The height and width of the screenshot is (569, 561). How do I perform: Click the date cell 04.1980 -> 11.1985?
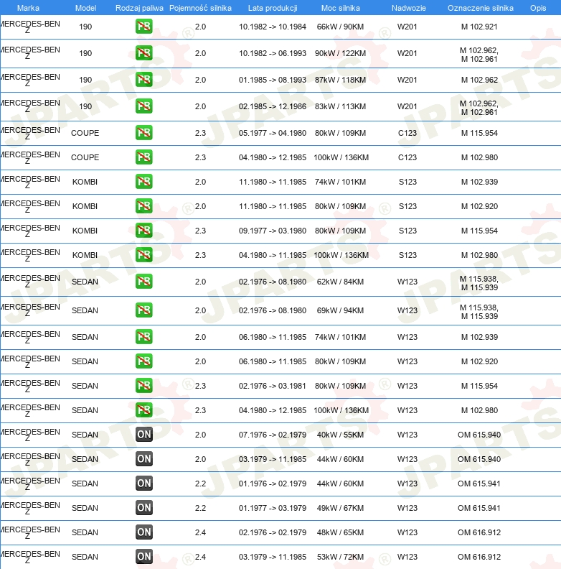point(273,255)
